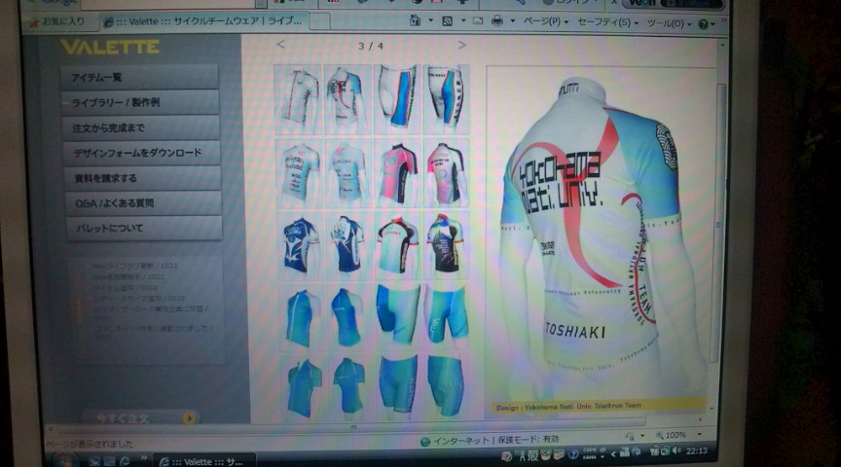Image resolution: width=841 pixels, height=467 pixels.
Task: Click the scroll up arrow at top right
Action: click(x=721, y=45)
